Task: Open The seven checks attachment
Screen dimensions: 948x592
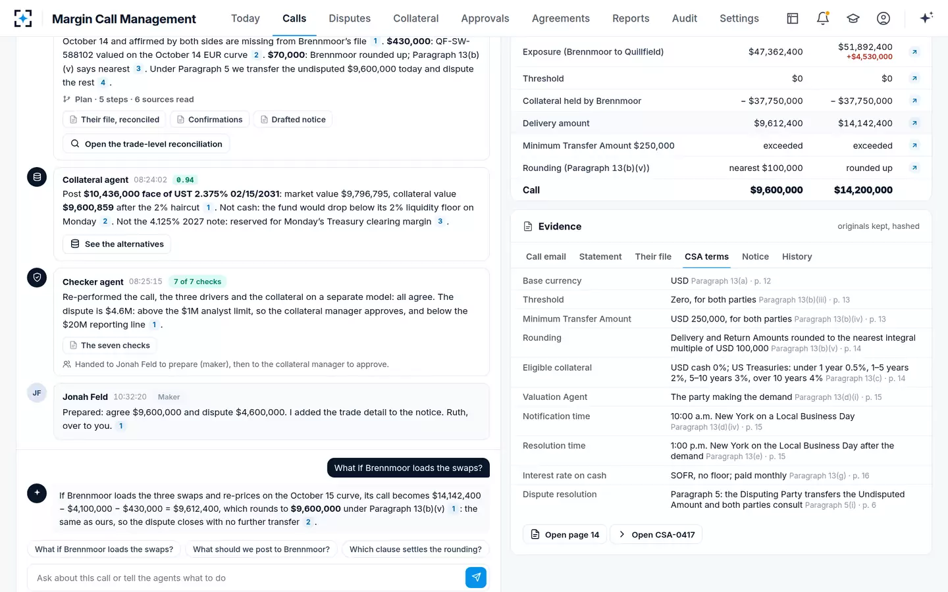Action: point(109,345)
